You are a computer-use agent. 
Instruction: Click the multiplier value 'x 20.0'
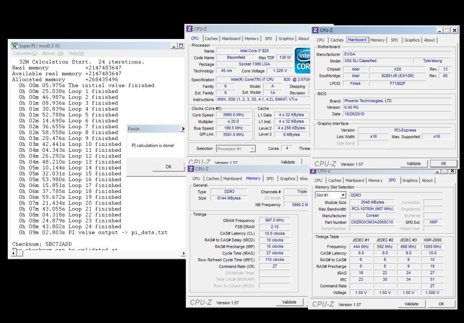pos(234,121)
